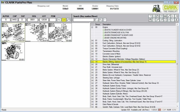180x112 pixels.
Task: Click the CLARK forklift logo
Action: (x=165, y=8)
